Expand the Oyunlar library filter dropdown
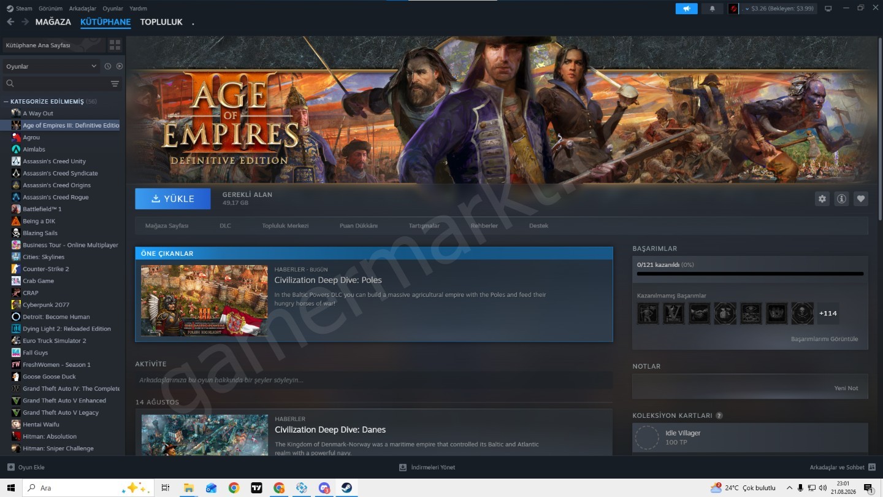Viewport: 883px width, 497px height. tap(51, 66)
